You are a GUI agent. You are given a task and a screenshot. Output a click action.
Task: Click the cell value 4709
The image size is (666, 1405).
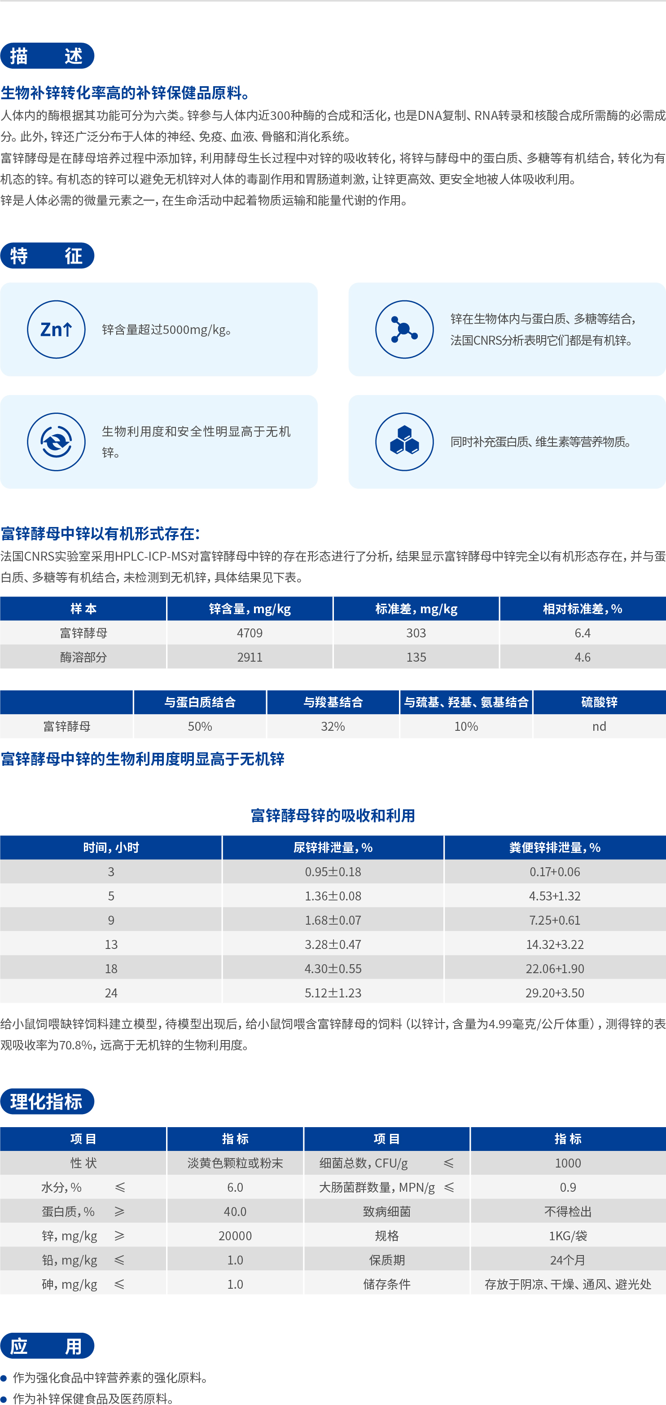(250, 633)
